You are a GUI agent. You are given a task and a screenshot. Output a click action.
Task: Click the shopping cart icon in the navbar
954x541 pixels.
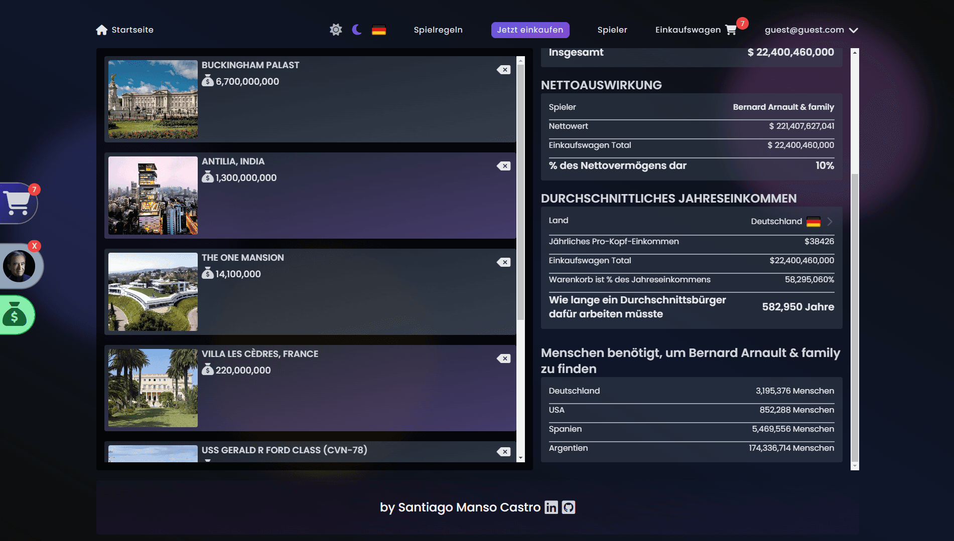(731, 30)
